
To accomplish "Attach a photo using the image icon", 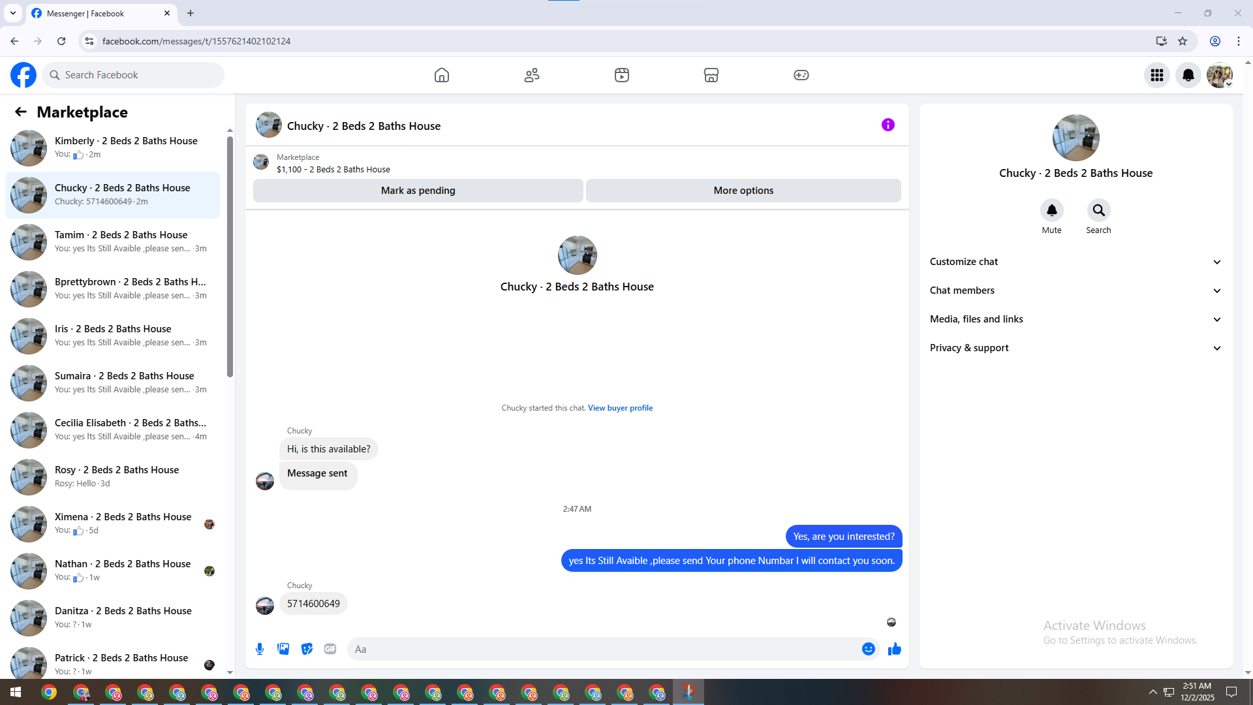I will click(283, 649).
